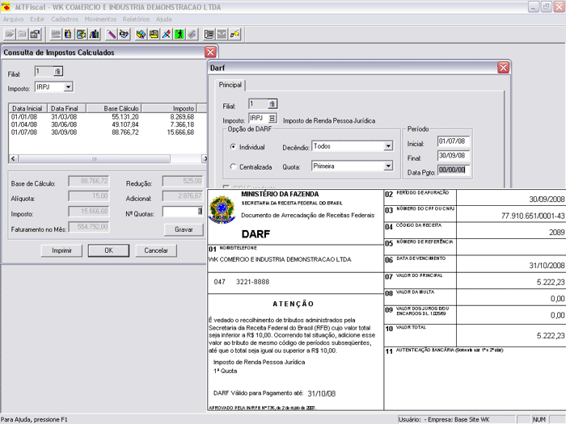Click the green figure toolbar icon
The height and width of the screenshot is (424, 566).
179,35
